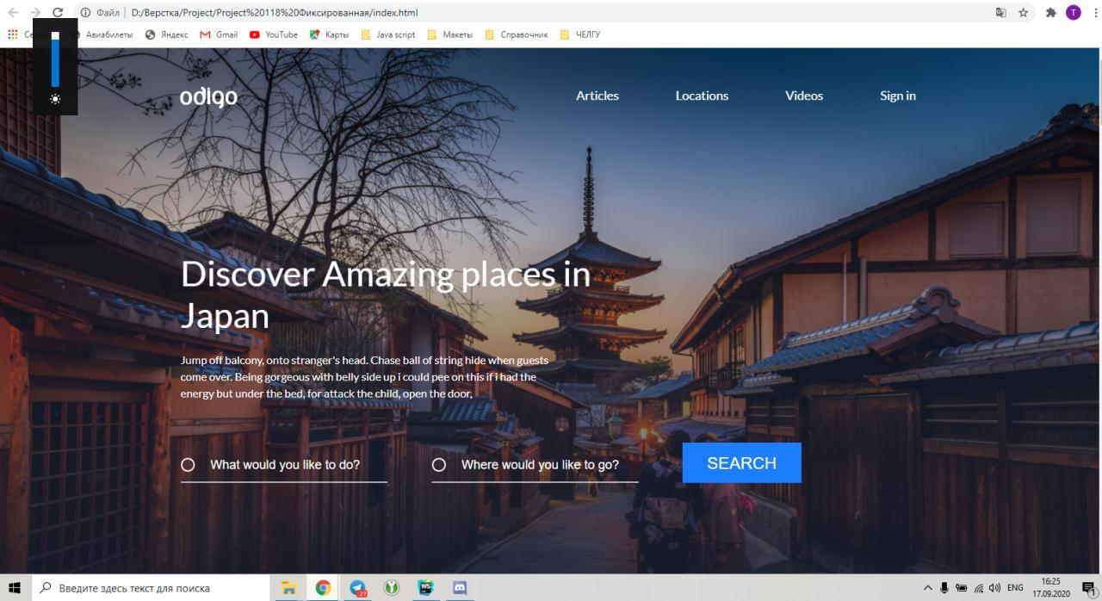Click the 'Discover Amazing places in Japan' heading
Viewport: 1102px width, 601px height.
tap(386, 295)
